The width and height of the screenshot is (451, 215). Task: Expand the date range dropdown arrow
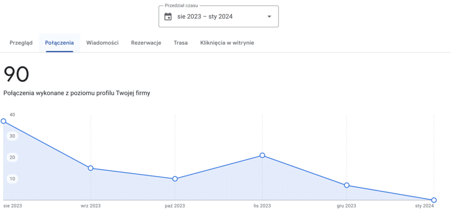(269, 17)
